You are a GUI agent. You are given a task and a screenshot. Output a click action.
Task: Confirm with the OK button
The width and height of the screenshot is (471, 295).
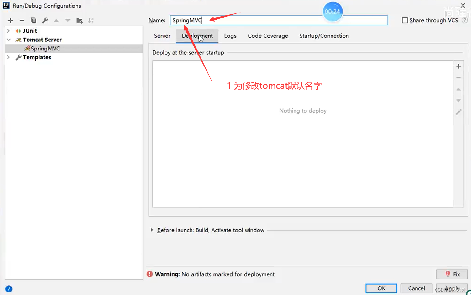pos(381,288)
